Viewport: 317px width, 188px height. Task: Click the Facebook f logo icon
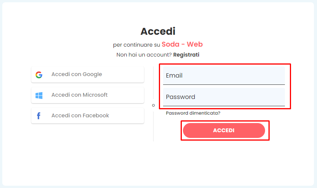pos(39,116)
